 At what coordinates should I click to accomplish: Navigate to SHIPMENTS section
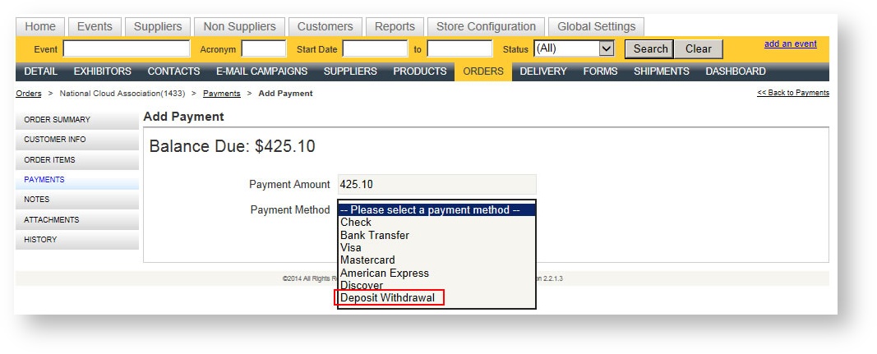point(661,71)
